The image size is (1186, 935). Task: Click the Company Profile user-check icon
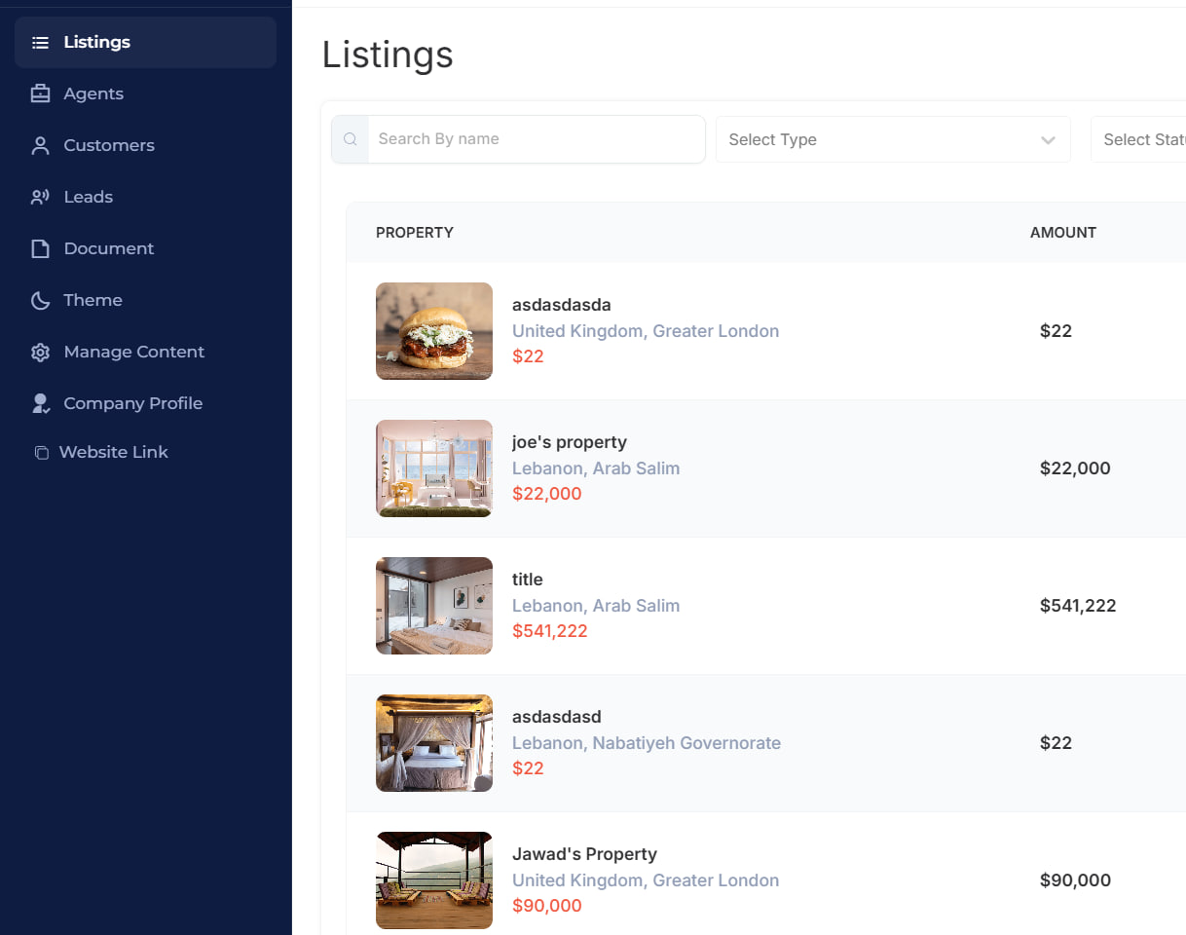pyautogui.click(x=40, y=404)
